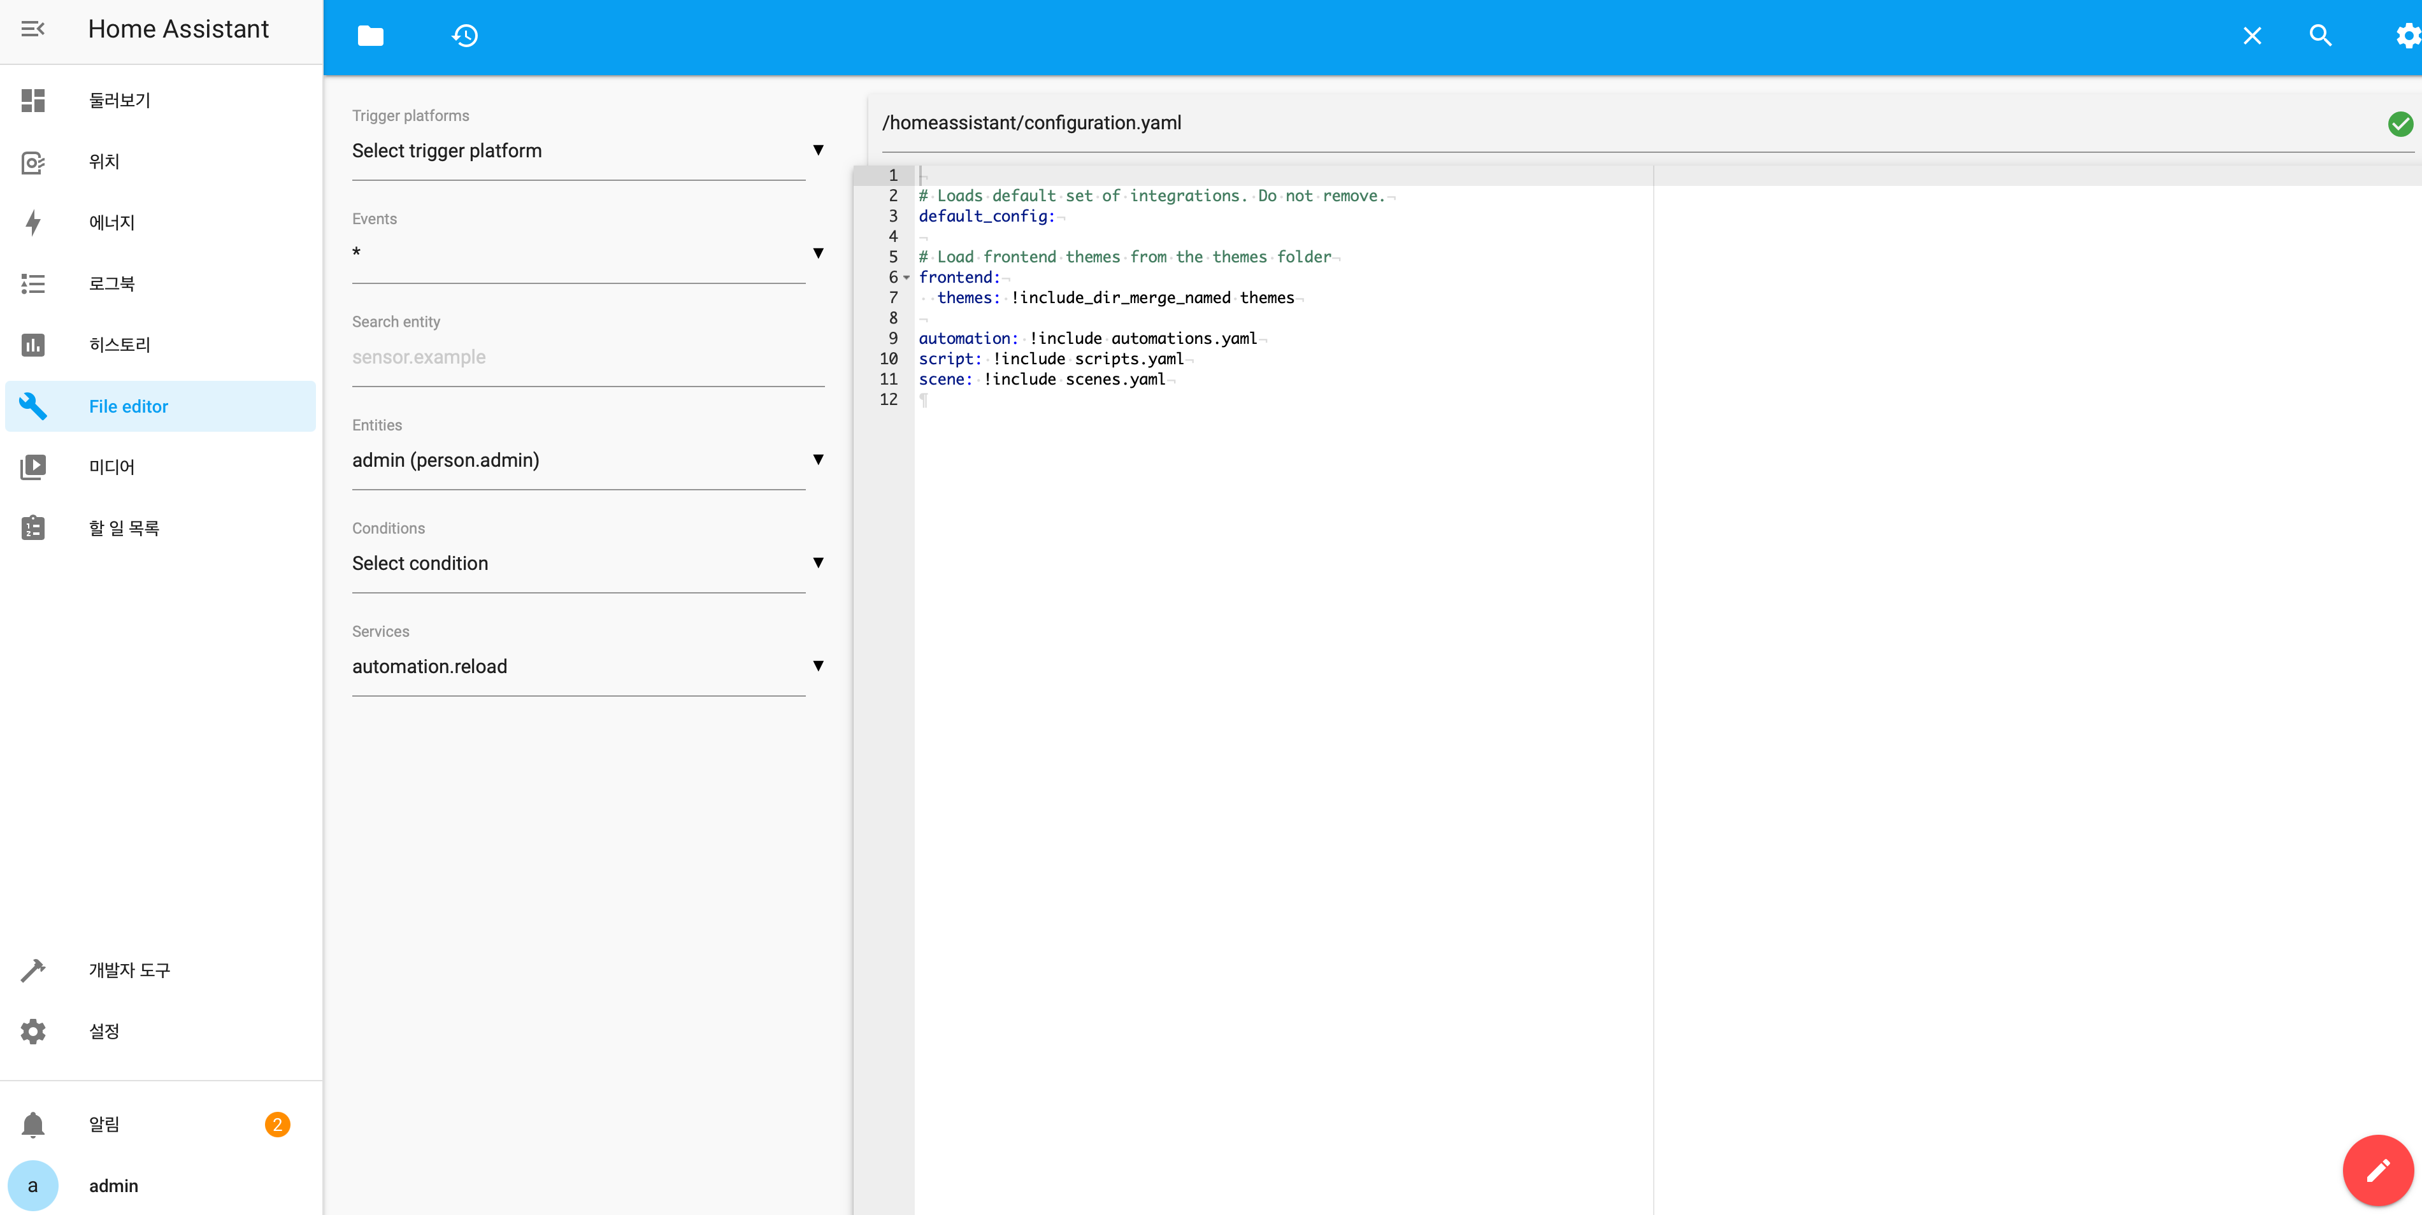This screenshot has width=2422, height=1215.
Task: Click the File editor wrench icon
Action: (33, 406)
